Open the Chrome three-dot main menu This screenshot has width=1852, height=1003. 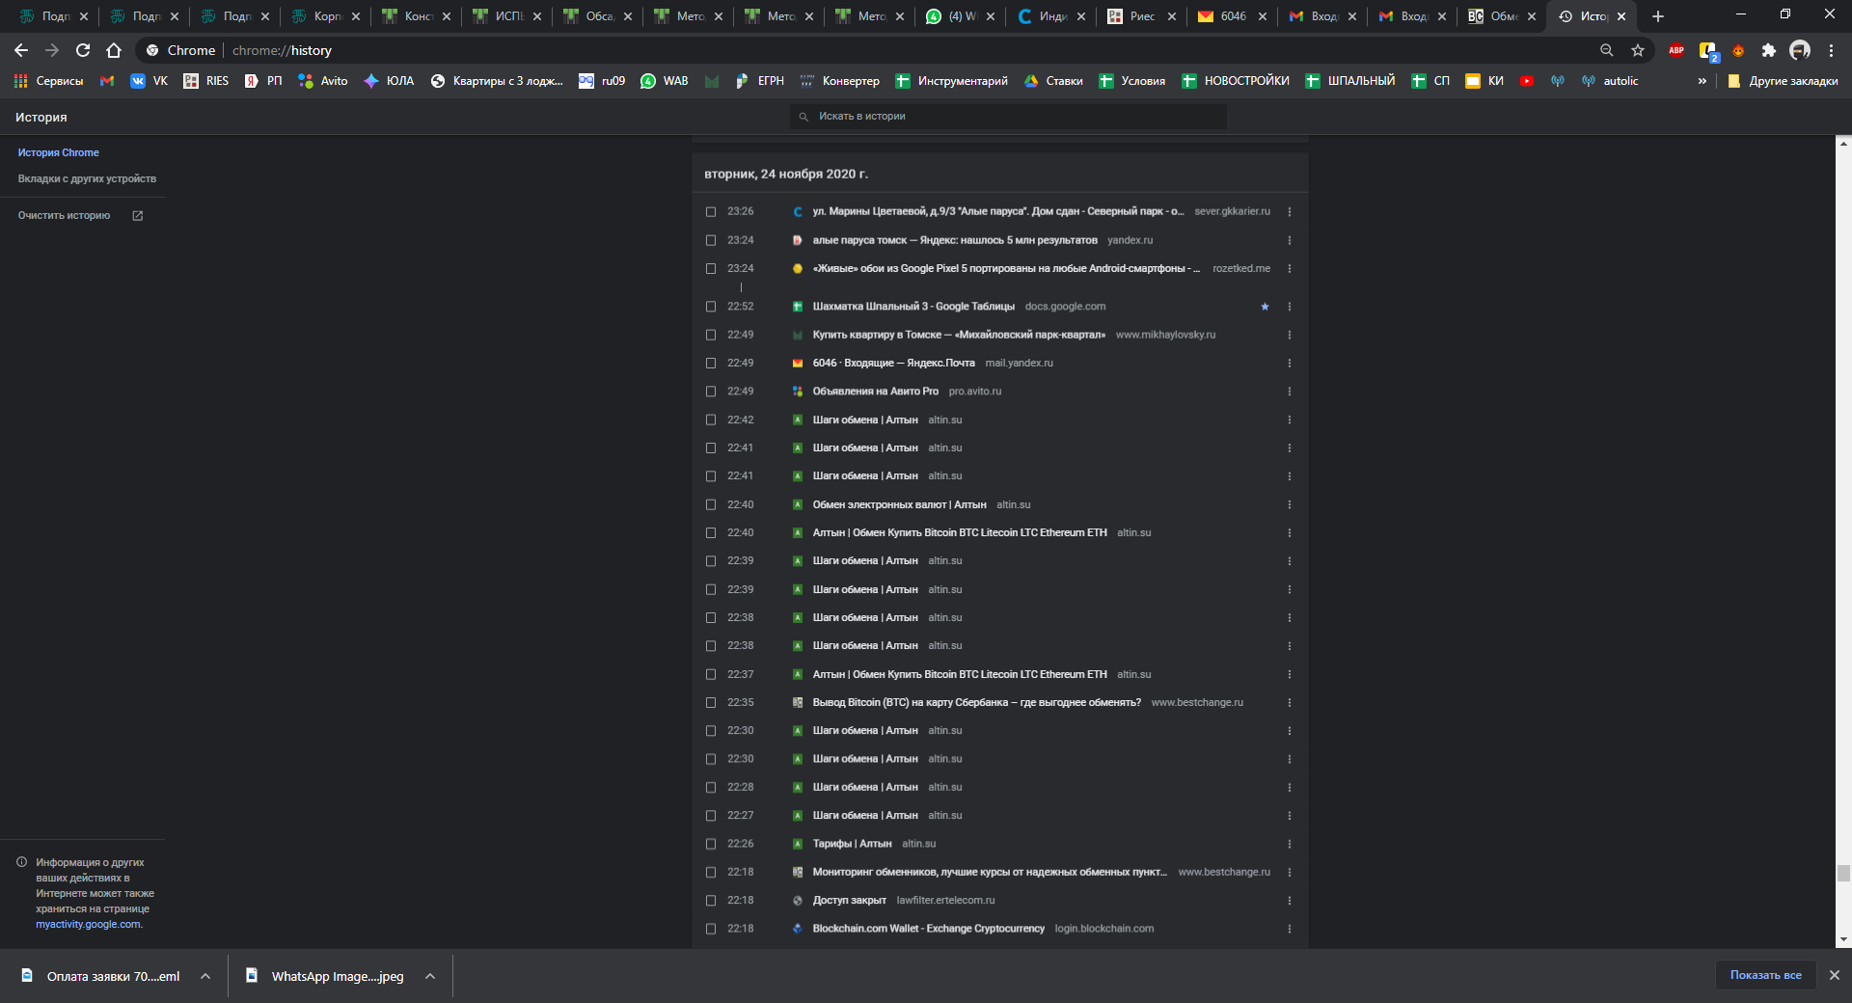click(x=1831, y=50)
